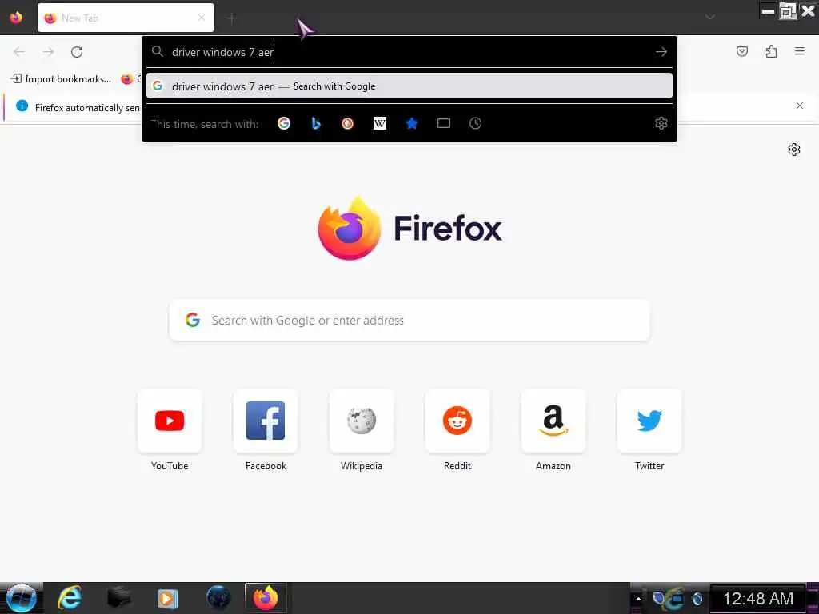The image size is (819, 614).
Task: Click the 'Firefox automatically sen' notification text
Action: point(87,108)
